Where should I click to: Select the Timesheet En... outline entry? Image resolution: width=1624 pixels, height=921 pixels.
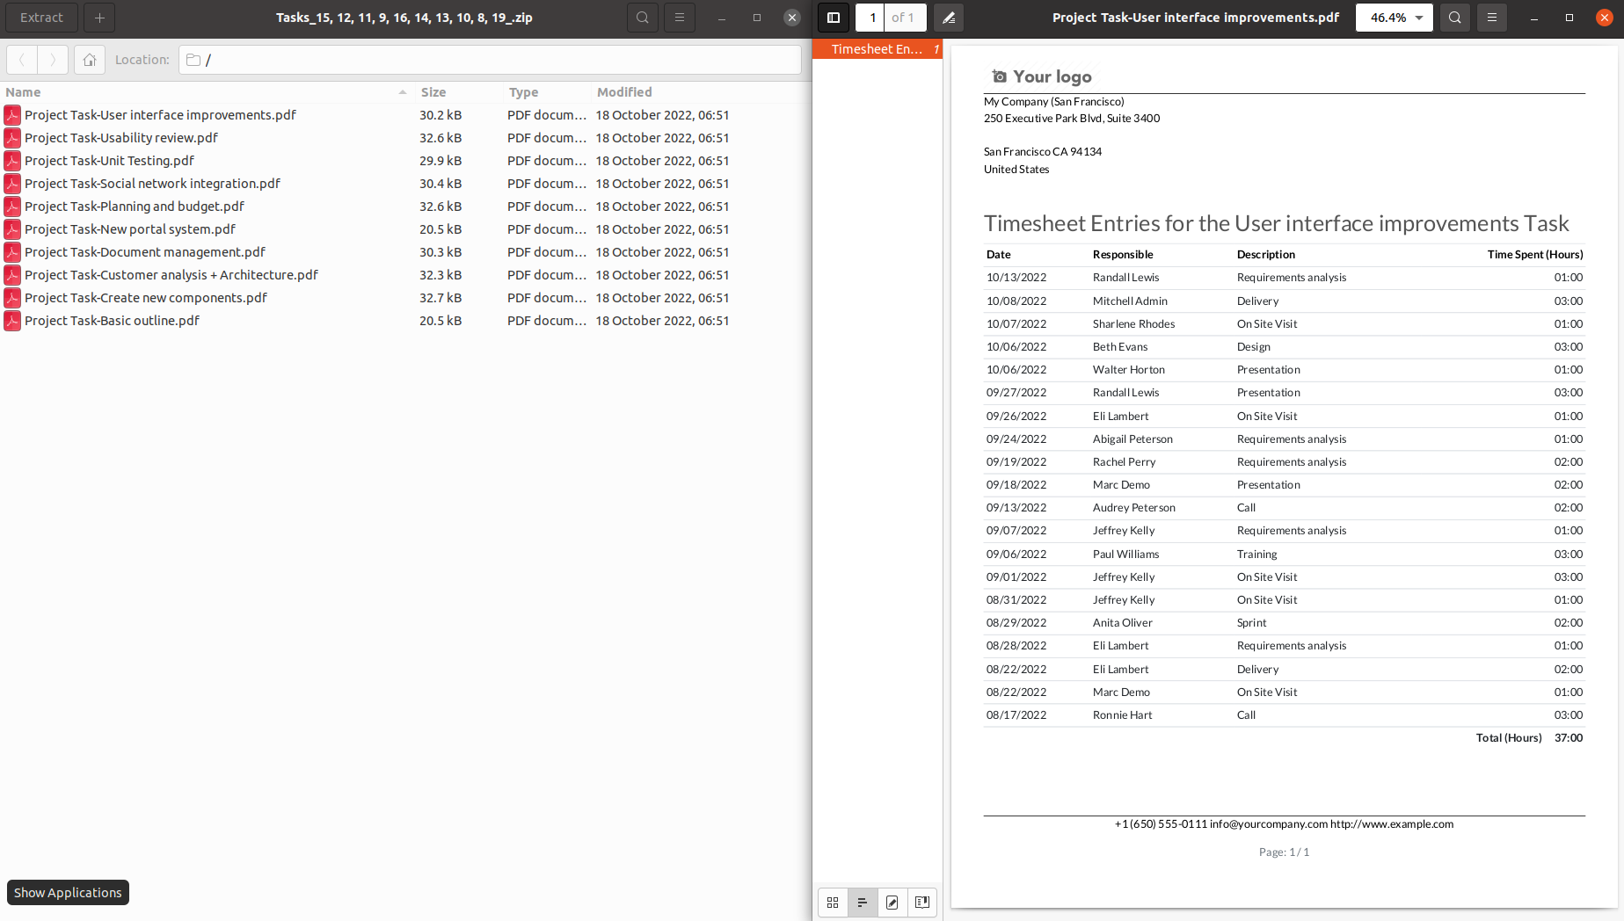[x=878, y=49]
